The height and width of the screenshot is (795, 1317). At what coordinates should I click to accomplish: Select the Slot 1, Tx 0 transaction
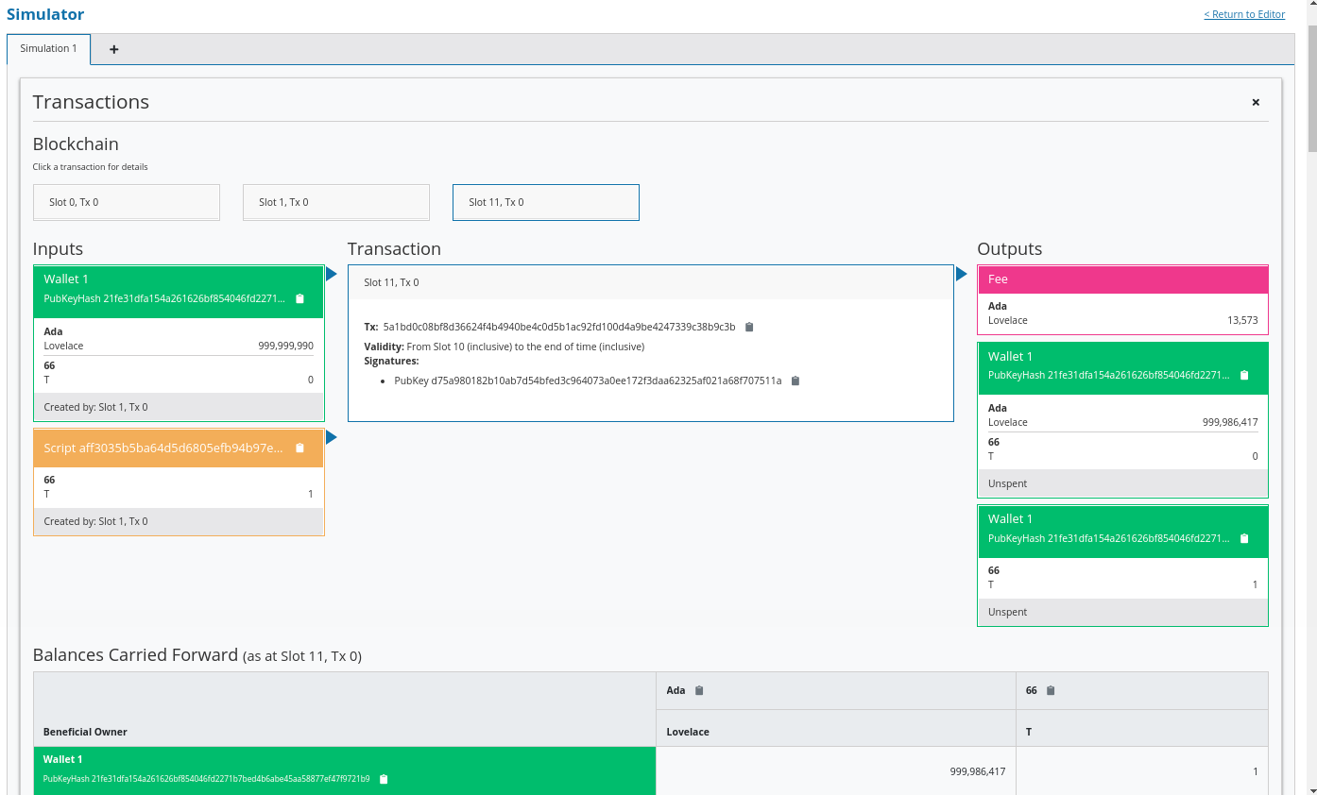[x=336, y=202]
